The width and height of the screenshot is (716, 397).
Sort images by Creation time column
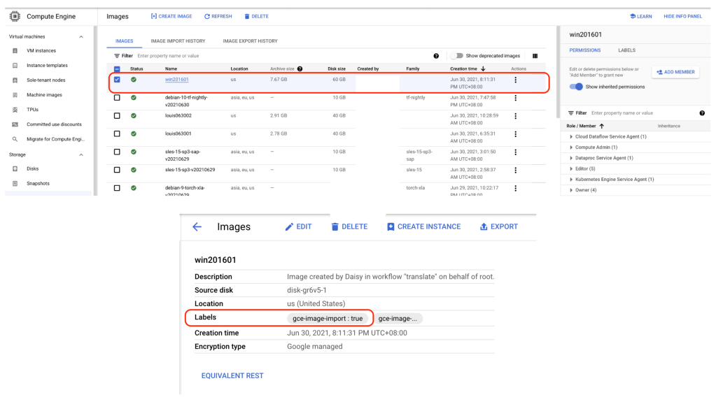click(x=463, y=68)
